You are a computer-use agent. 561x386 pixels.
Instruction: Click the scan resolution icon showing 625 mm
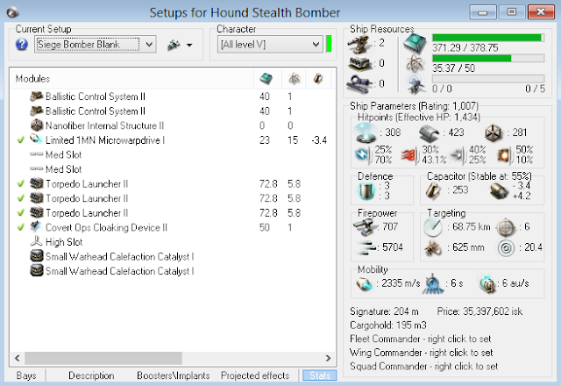433,247
